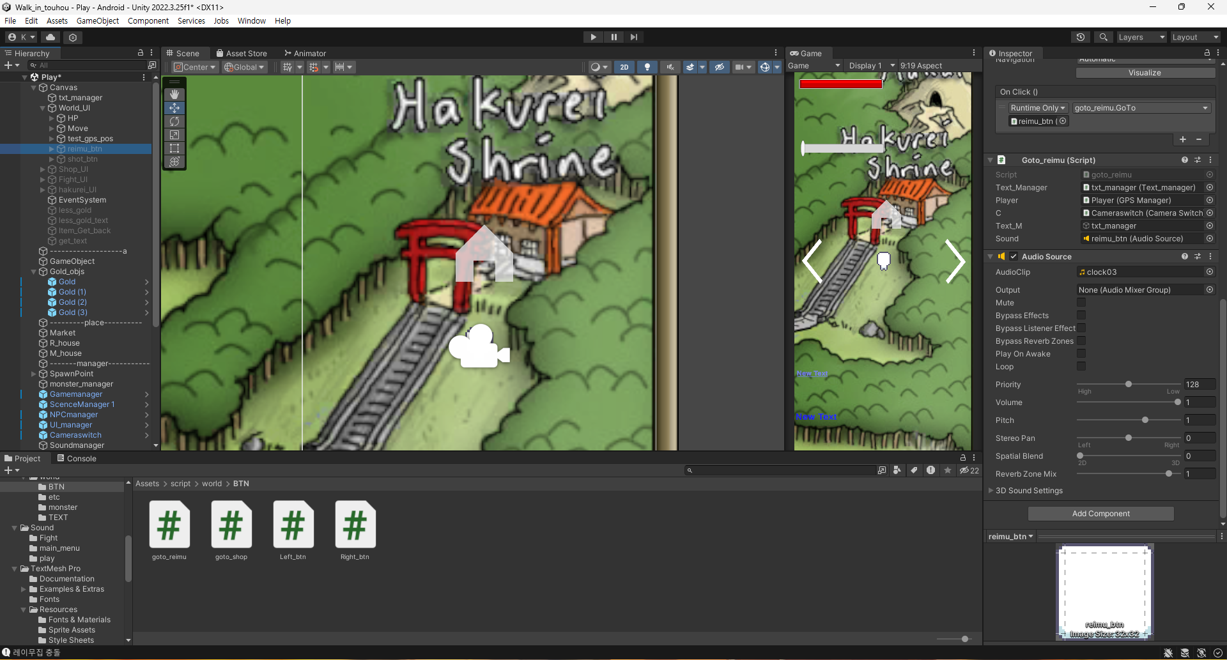Select the goto_reimu script asset
Image resolution: width=1227 pixels, height=660 pixels.
pyautogui.click(x=169, y=531)
